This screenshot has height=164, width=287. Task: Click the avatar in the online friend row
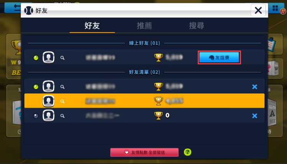pyautogui.click(x=49, y=57)
